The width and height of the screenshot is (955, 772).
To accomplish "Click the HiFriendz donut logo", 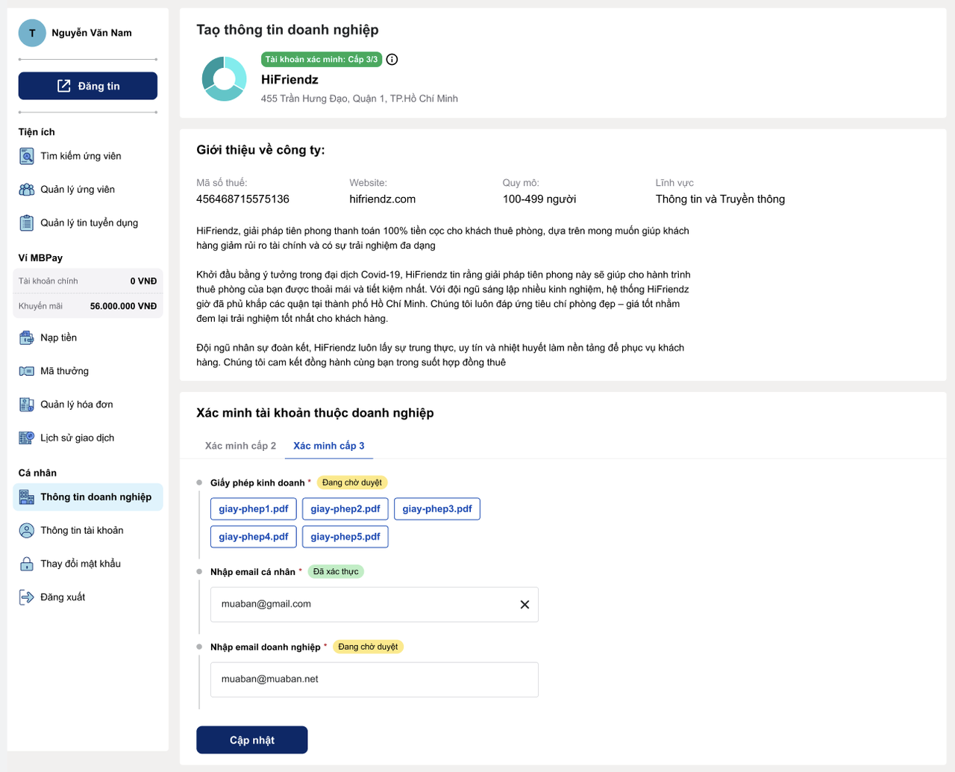I will pos(225,78).
